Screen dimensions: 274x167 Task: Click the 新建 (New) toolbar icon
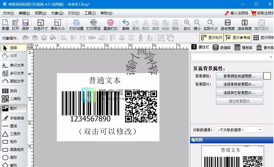5,25
